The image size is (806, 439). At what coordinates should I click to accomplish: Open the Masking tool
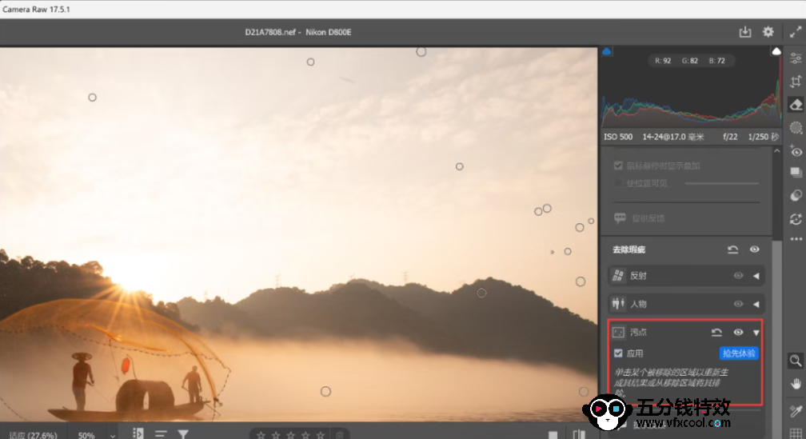click(796, 128)
